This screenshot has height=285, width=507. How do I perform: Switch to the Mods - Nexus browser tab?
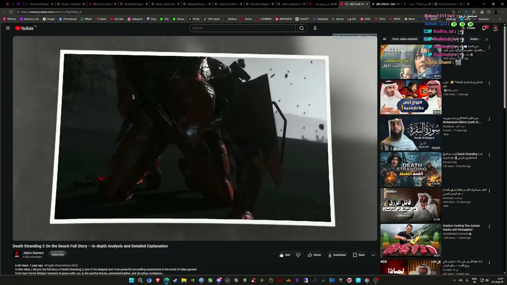(x=165, y=4)
